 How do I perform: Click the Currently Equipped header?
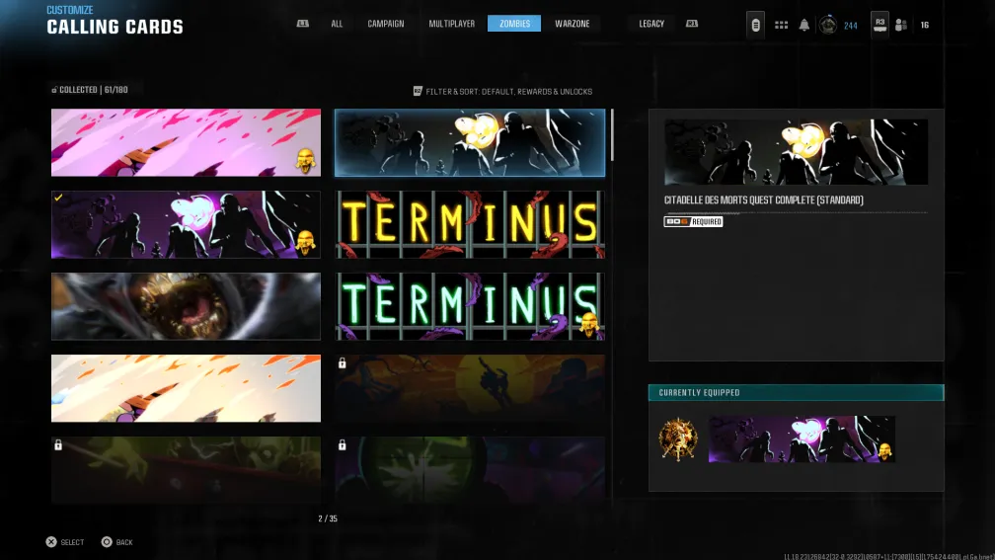pos(796,392)
